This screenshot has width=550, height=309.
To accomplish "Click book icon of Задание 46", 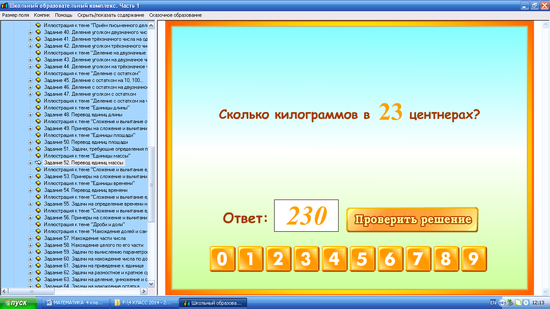I will [x=38, y=87].
